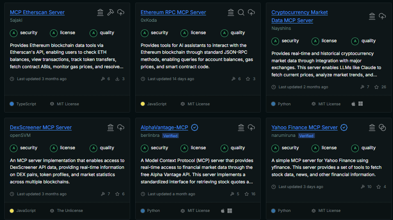Click the cloud upload icon on MCP Etherscan Server card
Viewport: 393px width, 220px height.
121,12
